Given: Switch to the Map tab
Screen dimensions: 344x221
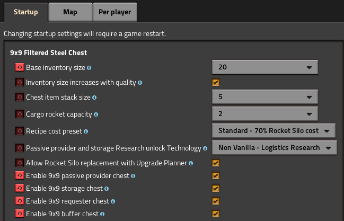Looking at the screenshot, I should coord(70,12).
